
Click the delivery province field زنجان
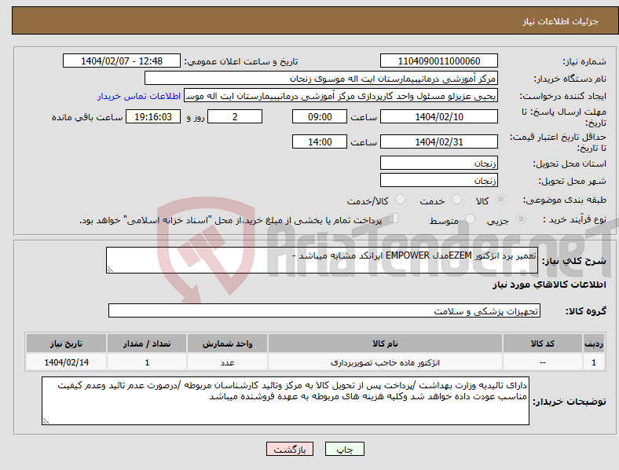(x=439, y=163)
